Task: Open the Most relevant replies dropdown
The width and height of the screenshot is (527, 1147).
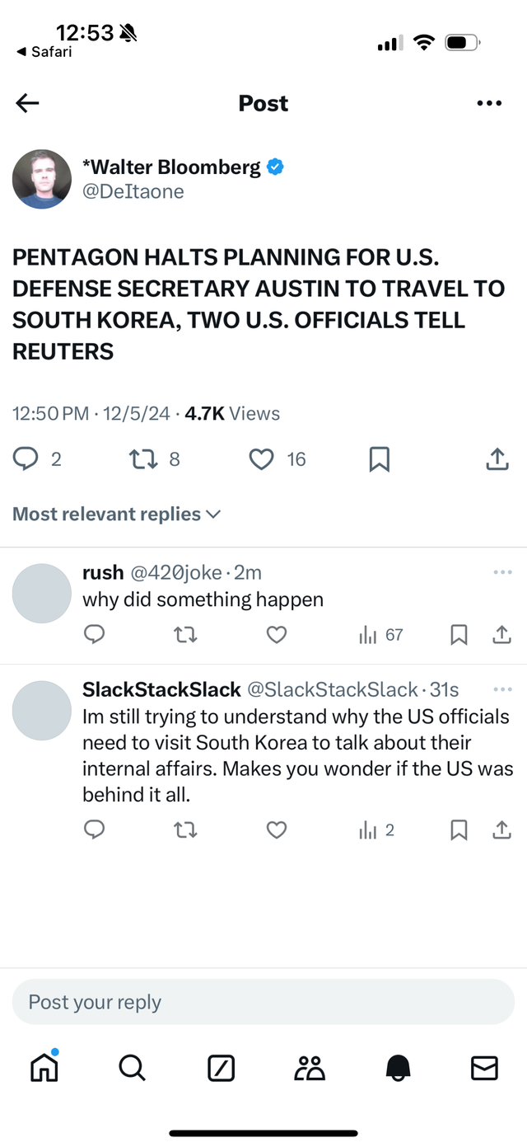Action: click(x=116, y=514)
